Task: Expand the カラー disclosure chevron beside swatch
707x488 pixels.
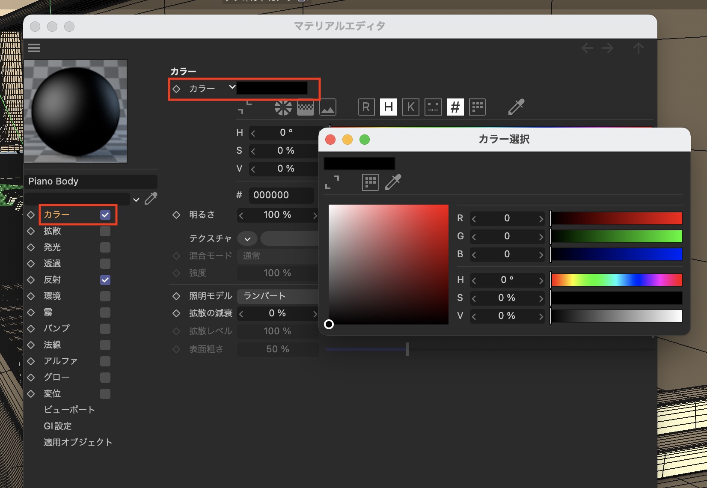Action: pyautogui.click(x=232, y=87)
